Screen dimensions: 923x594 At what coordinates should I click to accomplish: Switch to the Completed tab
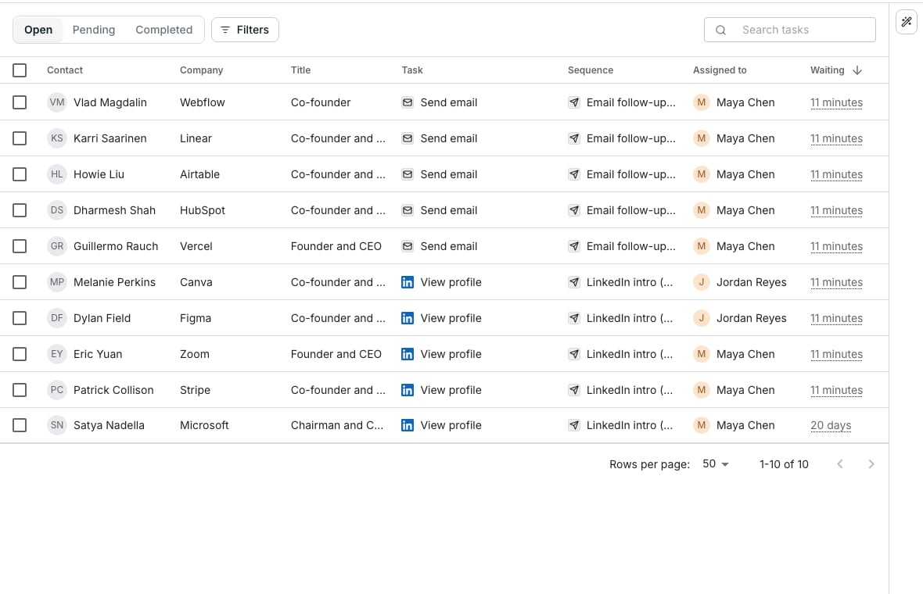click(163, 30)
